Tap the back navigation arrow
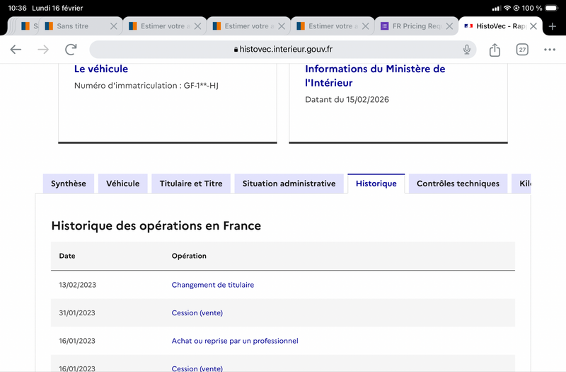566x372 pixels. pyautogui.click(x=16, y=50)
